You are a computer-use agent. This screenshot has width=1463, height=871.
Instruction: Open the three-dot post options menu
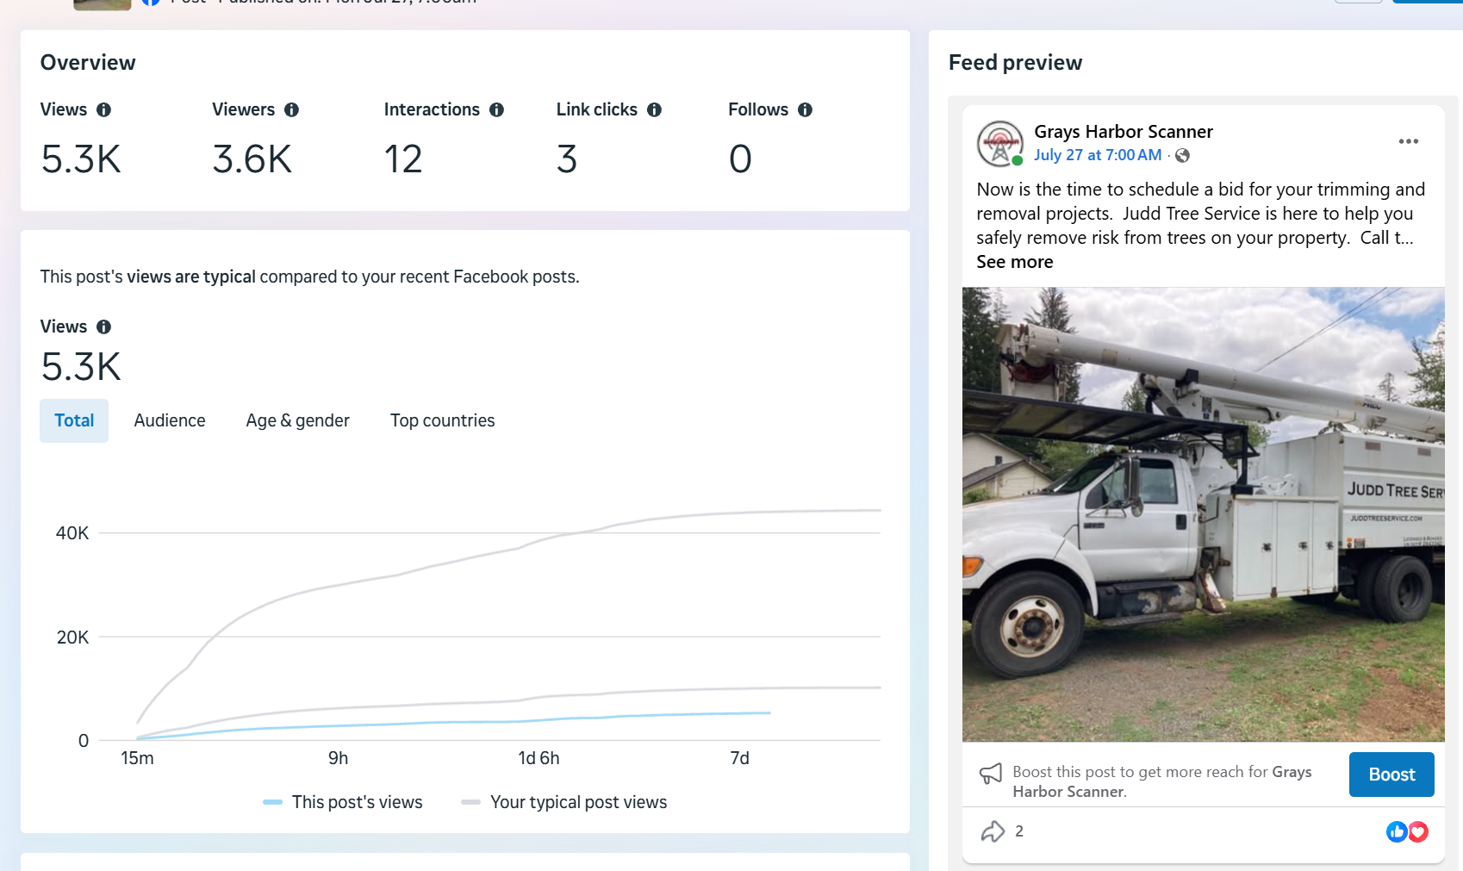point(1408,141)
